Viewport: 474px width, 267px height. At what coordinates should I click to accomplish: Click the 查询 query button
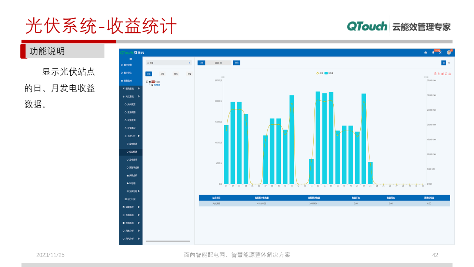[237, 63]
